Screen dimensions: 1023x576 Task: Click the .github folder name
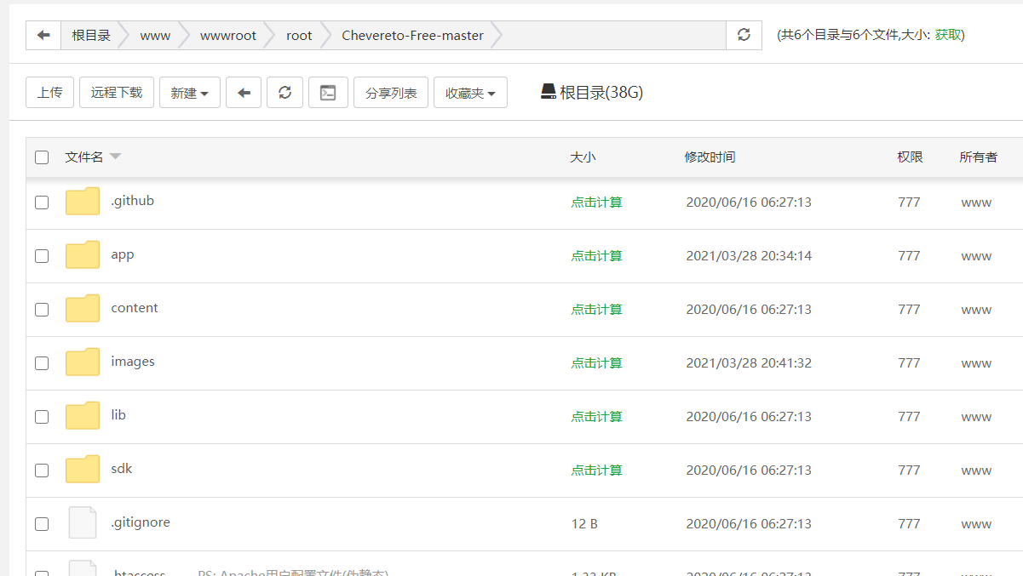tap(132, 201)
